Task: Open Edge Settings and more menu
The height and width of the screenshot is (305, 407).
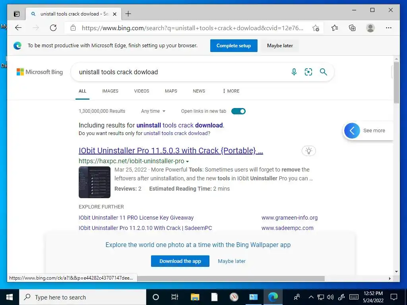Action: [389, 28]
